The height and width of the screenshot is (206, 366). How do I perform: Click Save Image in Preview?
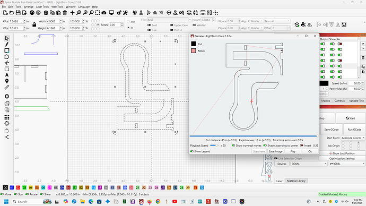coord(275,151)
